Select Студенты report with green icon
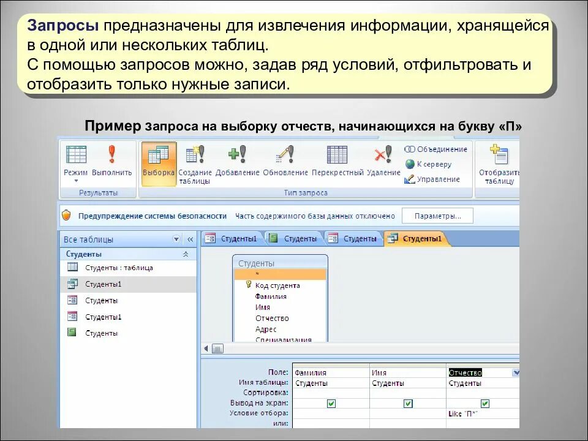 [x=128, y=333]
